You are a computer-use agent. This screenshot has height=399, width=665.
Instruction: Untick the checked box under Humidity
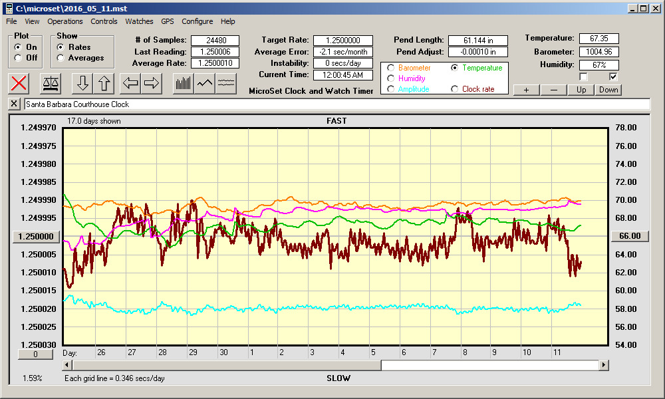click(x=613, y=76)
